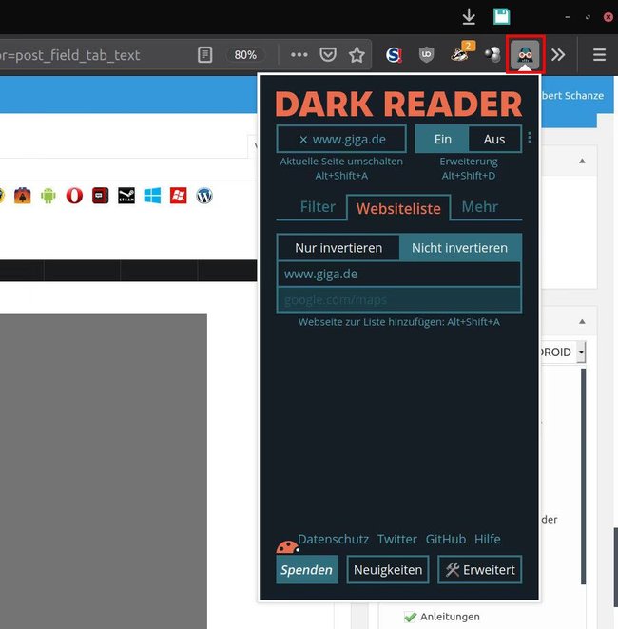The width and height of the screenshot is (618, 629).
Task: Click the WordPress icon in page
Action: click(204, 196)
